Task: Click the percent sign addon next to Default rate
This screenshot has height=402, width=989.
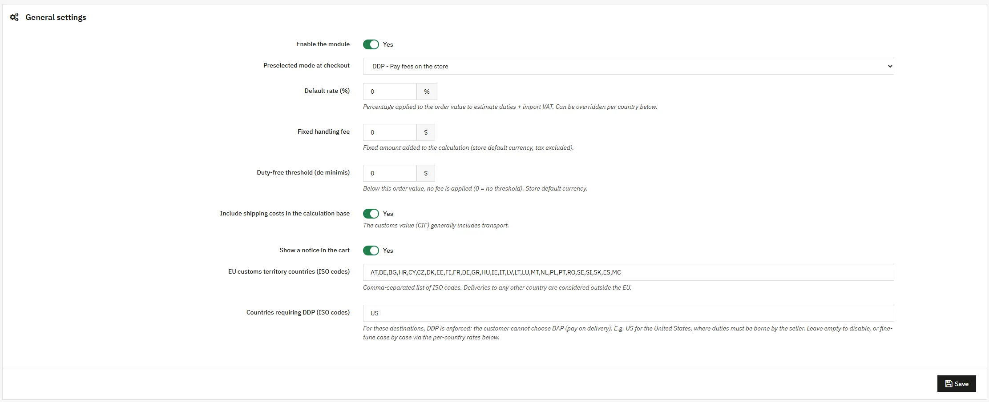Action: (427, 92)
